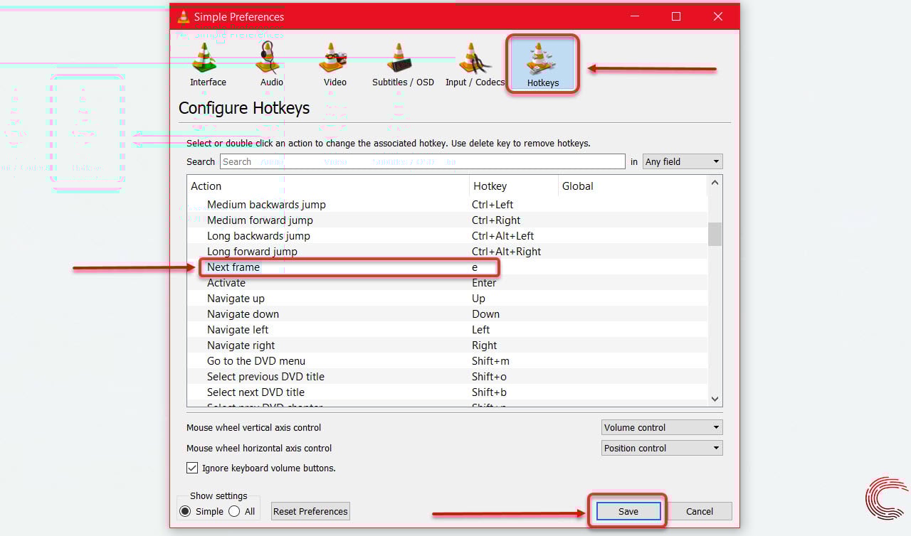
Task: Select the Long forward jump row
Action: click(448, 252)
